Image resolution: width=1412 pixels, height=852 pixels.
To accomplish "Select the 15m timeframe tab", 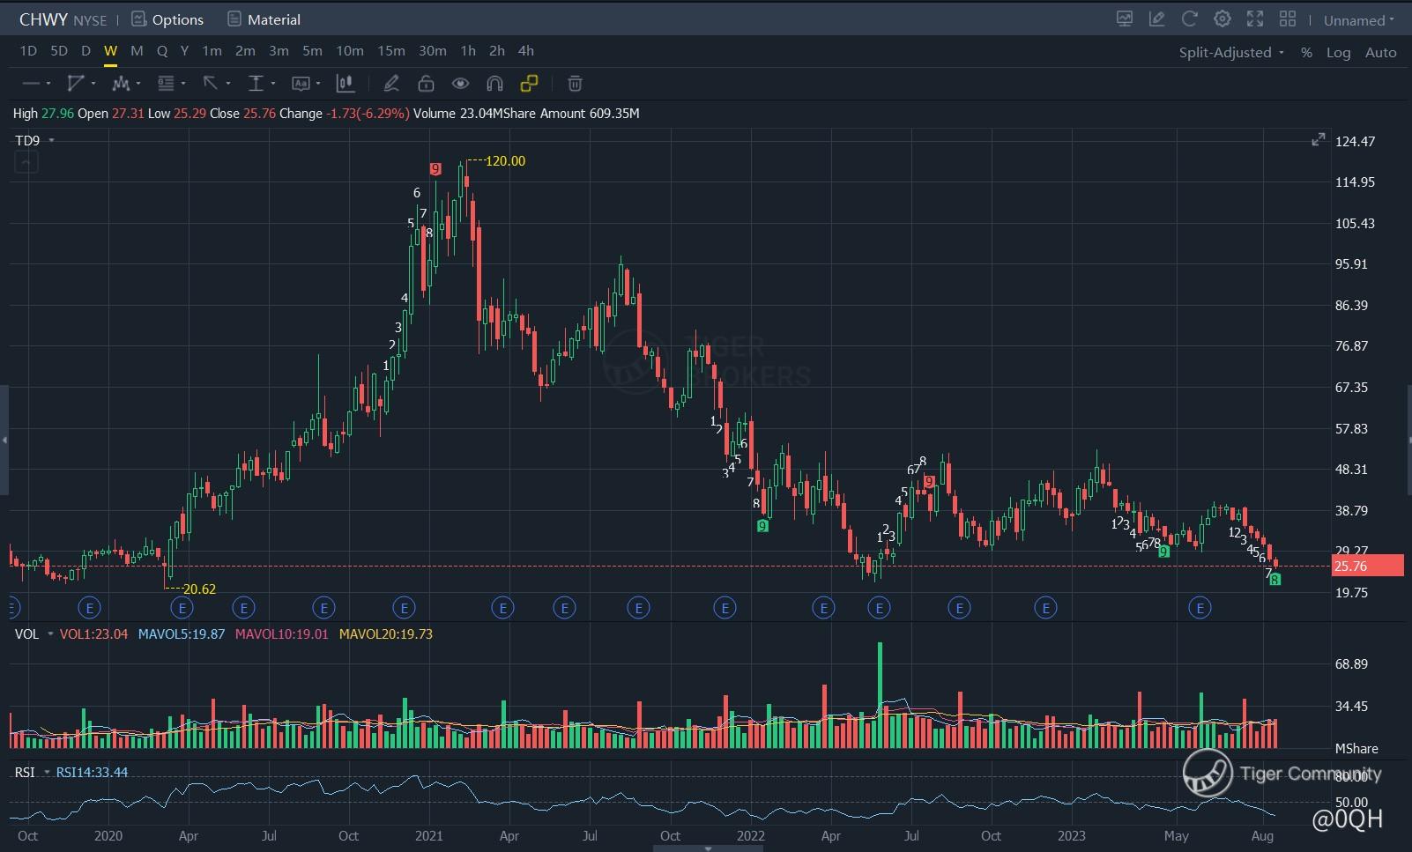I will click(x=390, y=51).
